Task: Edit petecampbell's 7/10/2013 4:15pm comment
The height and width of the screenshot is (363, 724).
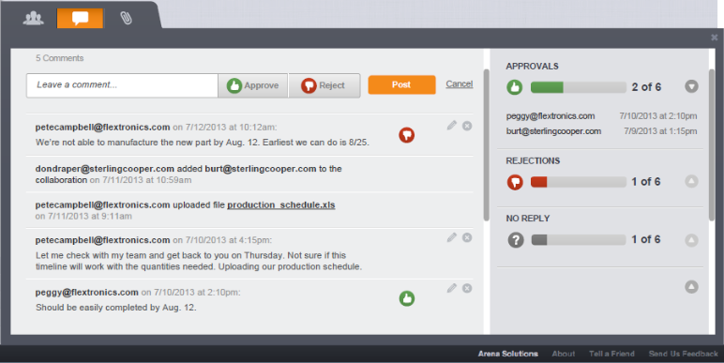Action: point(452,237)
